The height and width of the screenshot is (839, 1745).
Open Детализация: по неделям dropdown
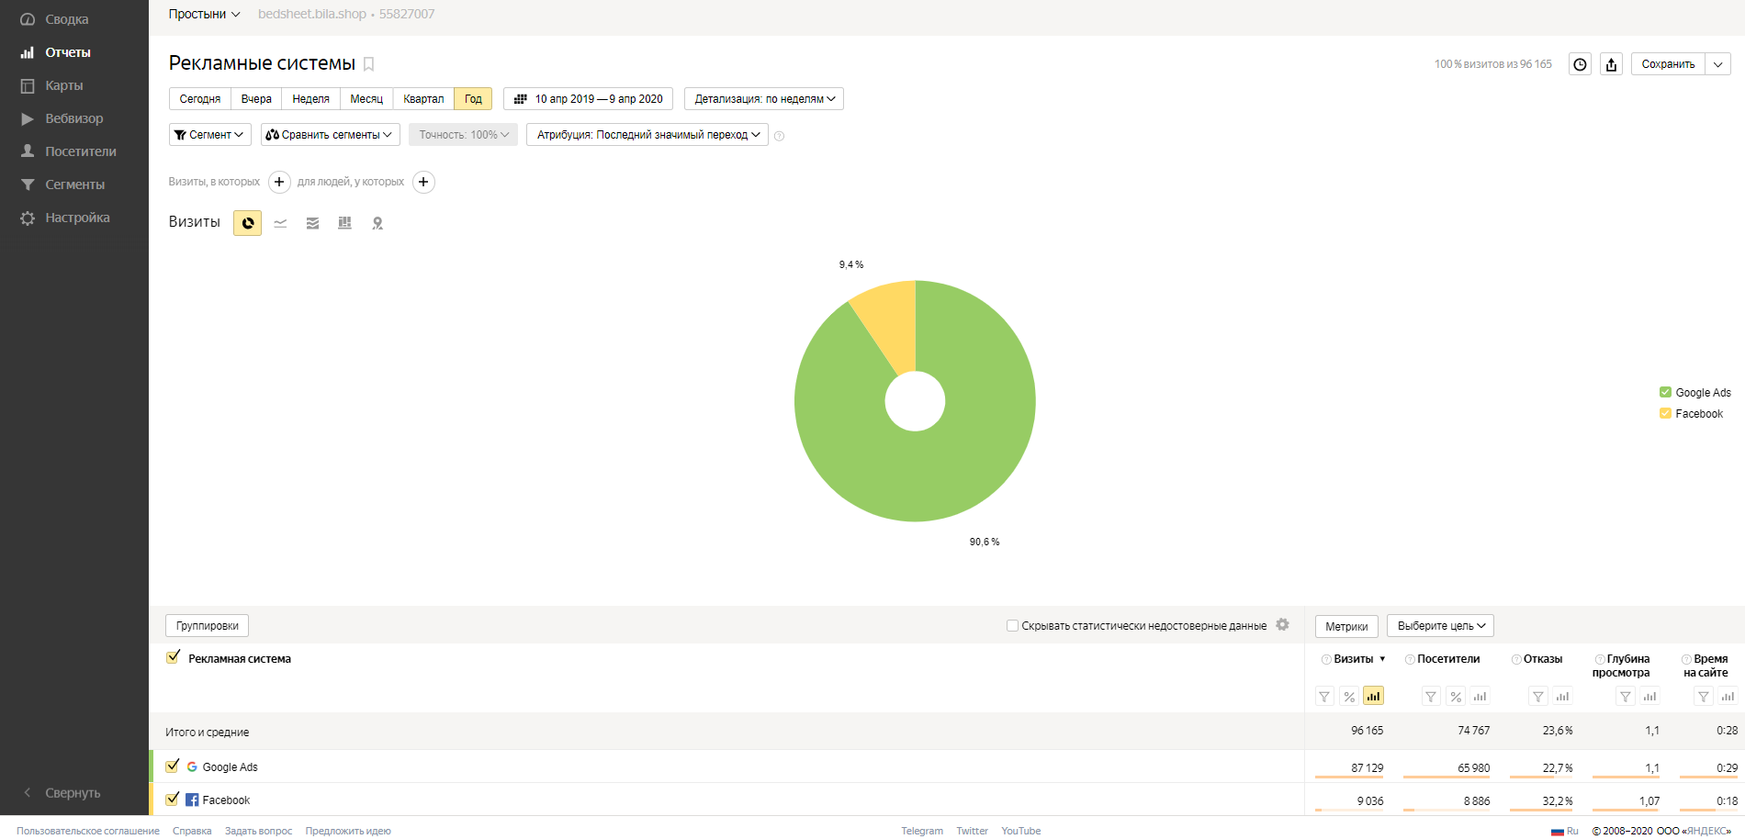pos(764,98)
